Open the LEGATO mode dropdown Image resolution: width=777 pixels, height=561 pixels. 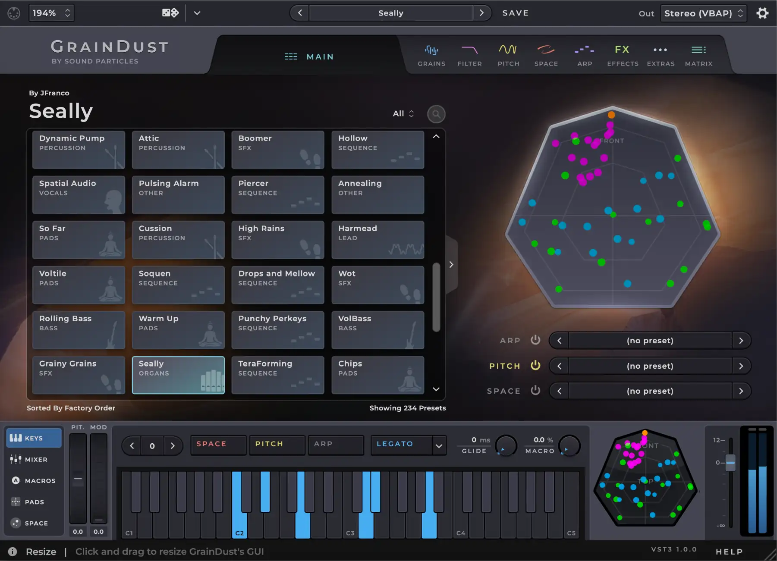point(407,445)
